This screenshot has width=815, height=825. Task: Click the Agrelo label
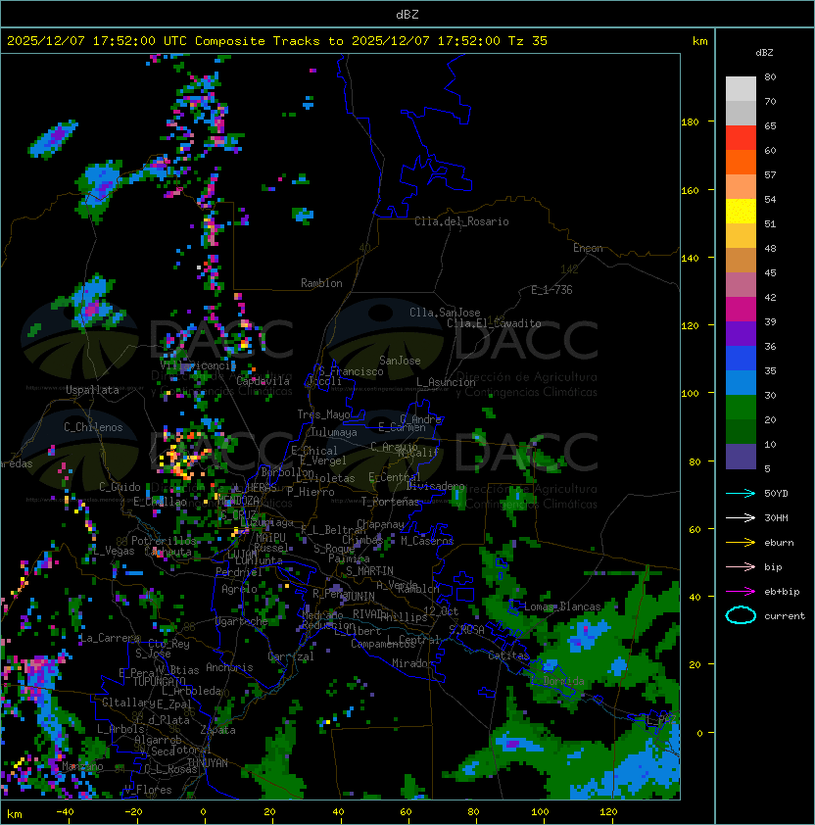tap(239, 589)
